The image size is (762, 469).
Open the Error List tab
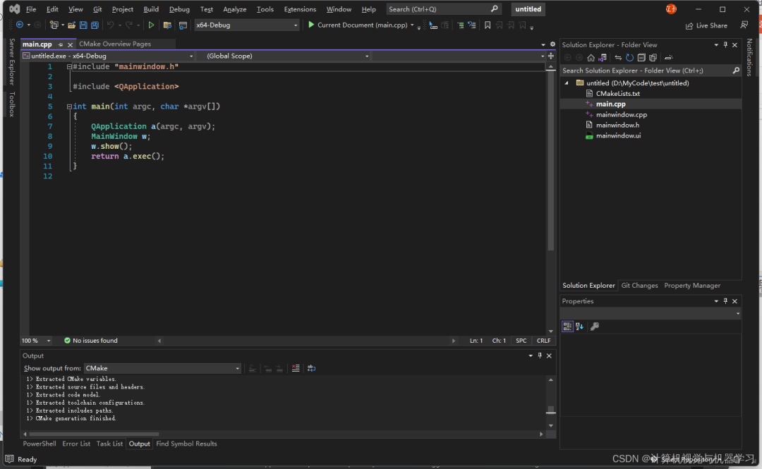point(76,444)
